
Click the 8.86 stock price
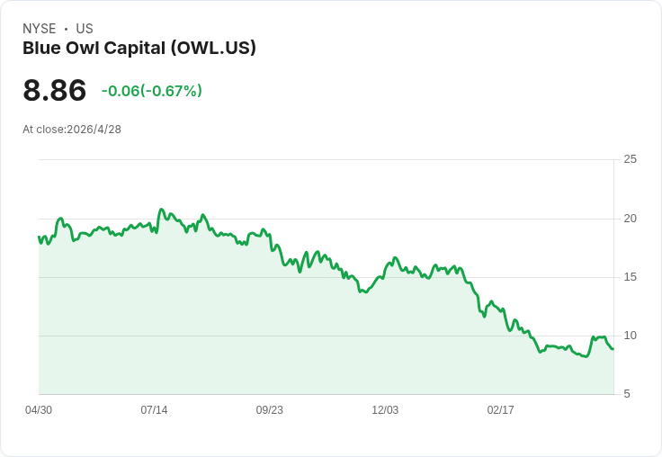[x=55, y=90]
